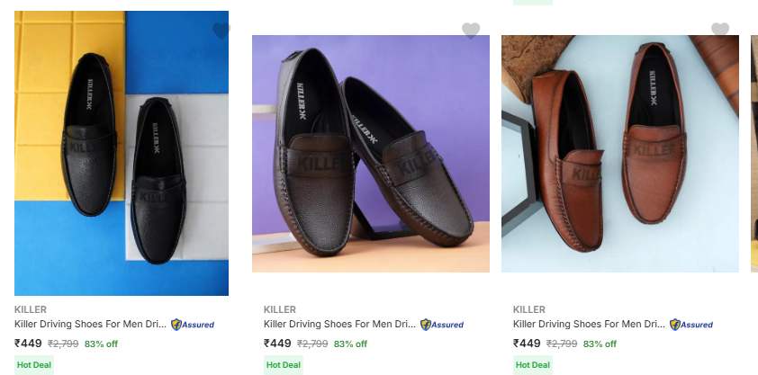Click KILLER brand name under purple-background shoes
758x375 pixels.
pos(279,309)
